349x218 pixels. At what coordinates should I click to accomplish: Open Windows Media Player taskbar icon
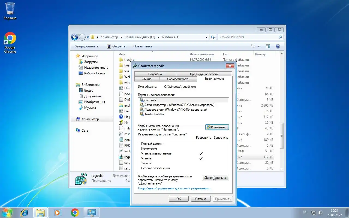coord(58,213)
